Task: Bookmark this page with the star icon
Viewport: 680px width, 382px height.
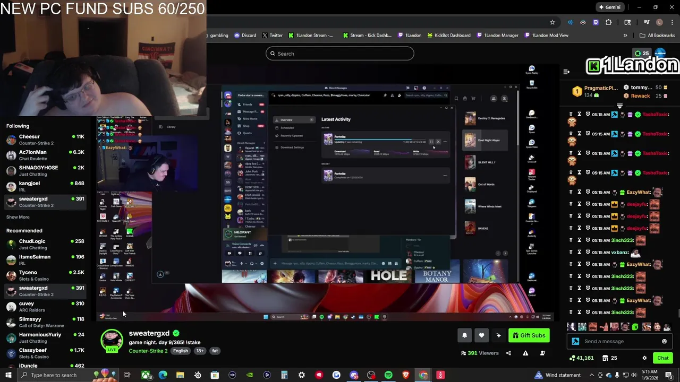Action: [x=552, y=22]
